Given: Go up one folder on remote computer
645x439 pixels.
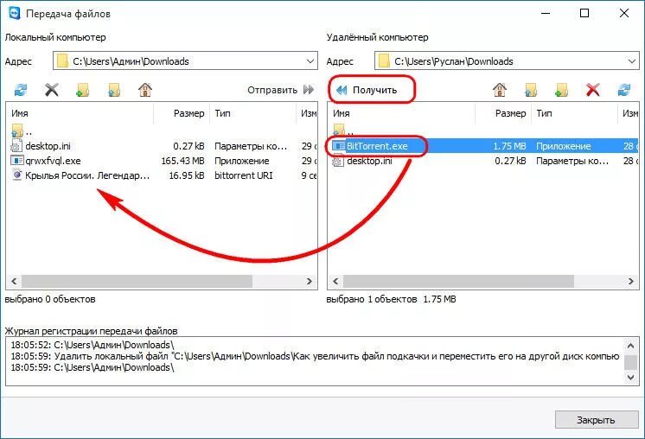Looking at the screenshot, I should pos(531,90).
